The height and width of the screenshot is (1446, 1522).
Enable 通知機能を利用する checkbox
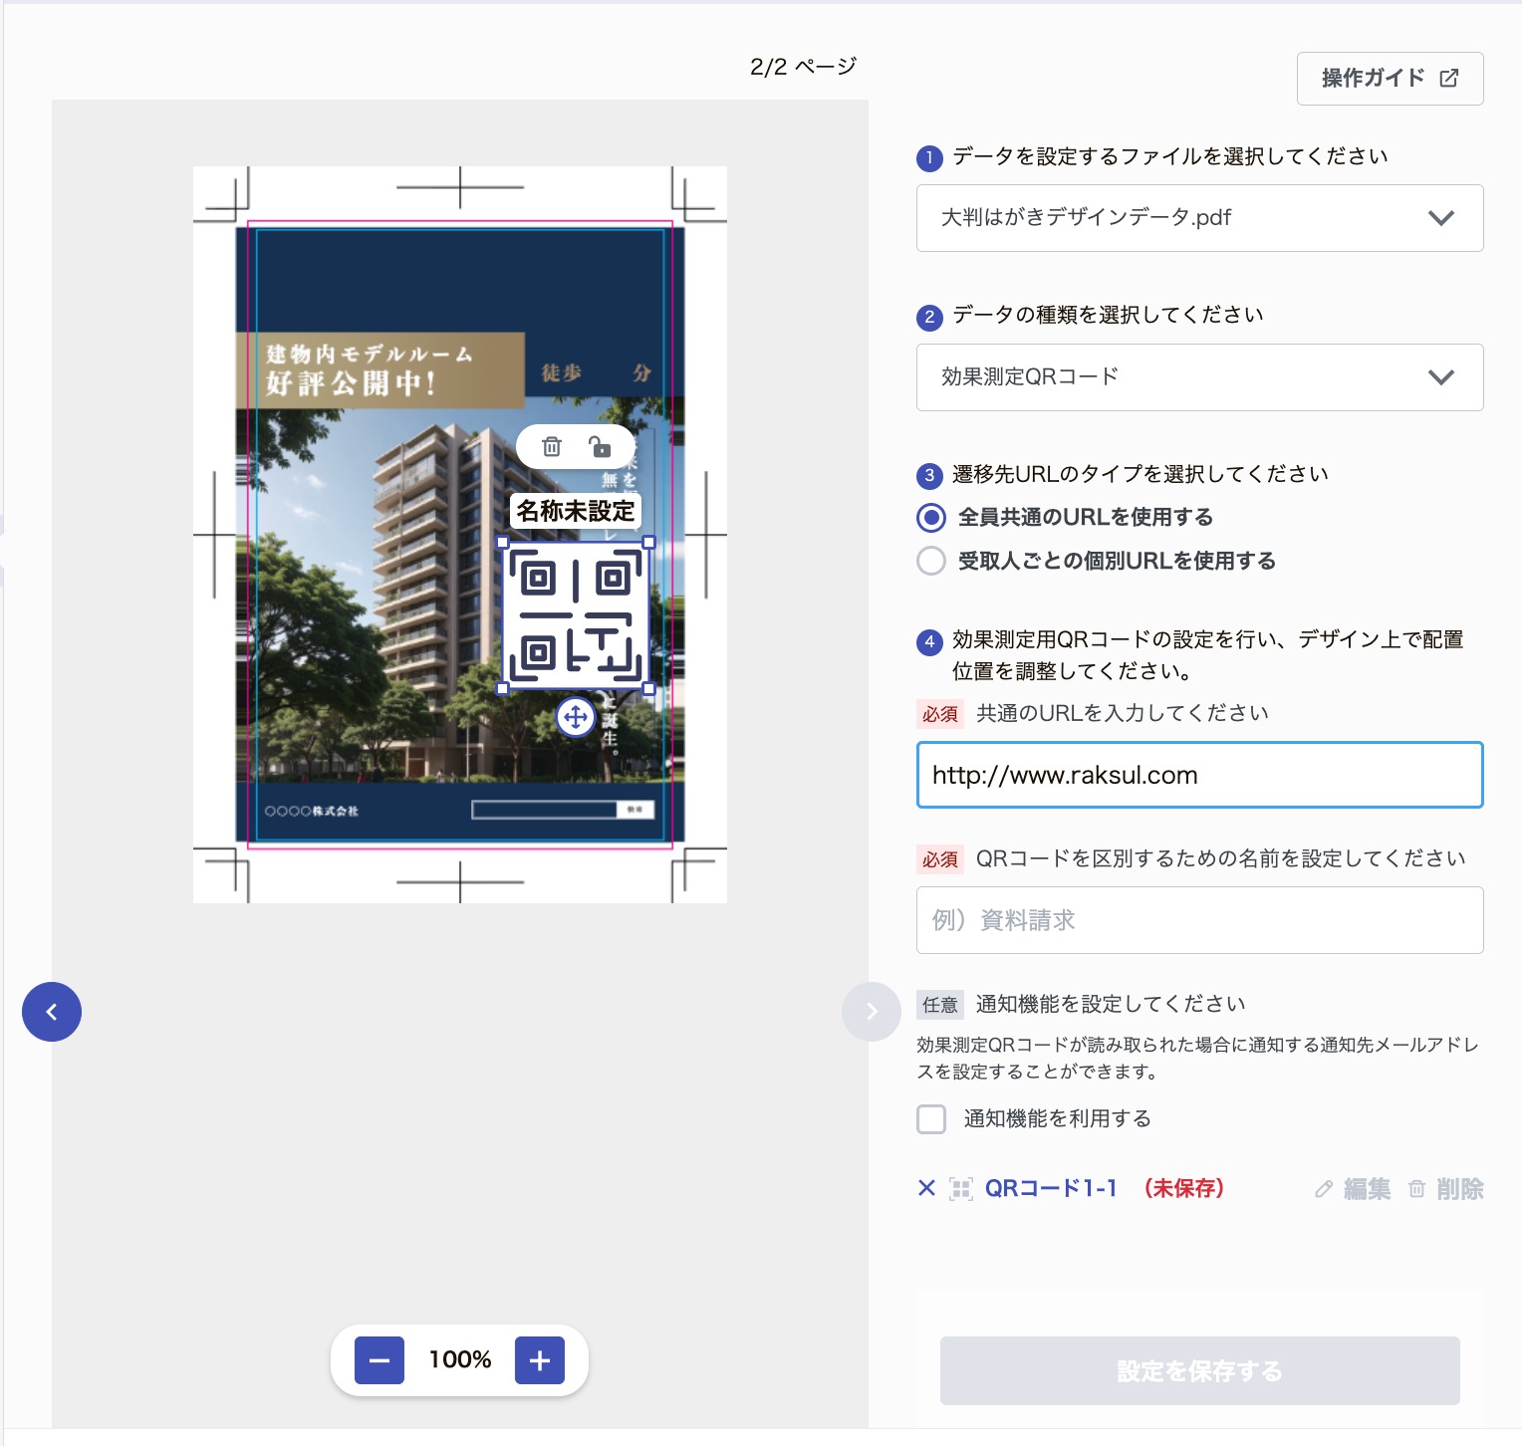931,1119
